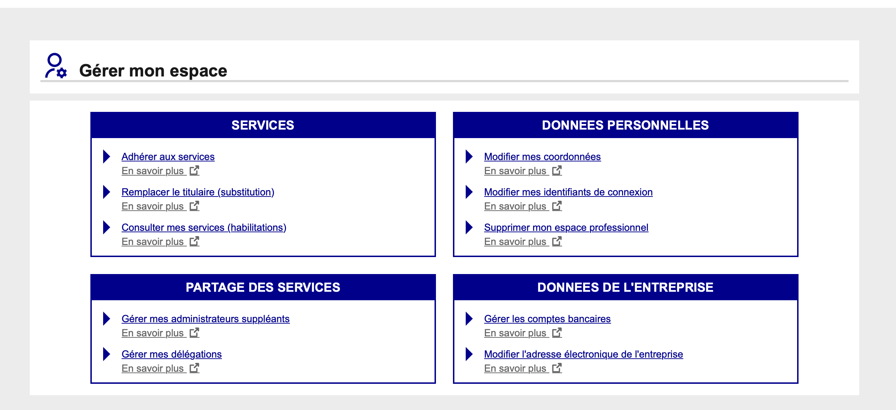
Task: Click the PARTAGE DES SERVICES panel header
Action: point(263,287)
